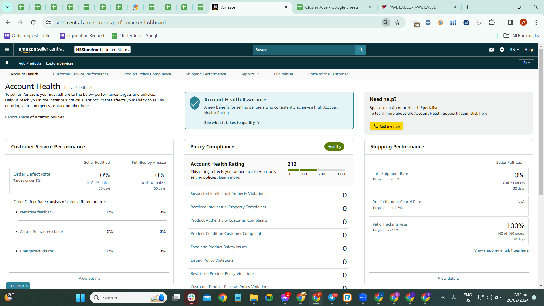The width and height of the screenshot is (544, 306).
Task: Open the browser zoom magnifier icon
Action: 386,22
